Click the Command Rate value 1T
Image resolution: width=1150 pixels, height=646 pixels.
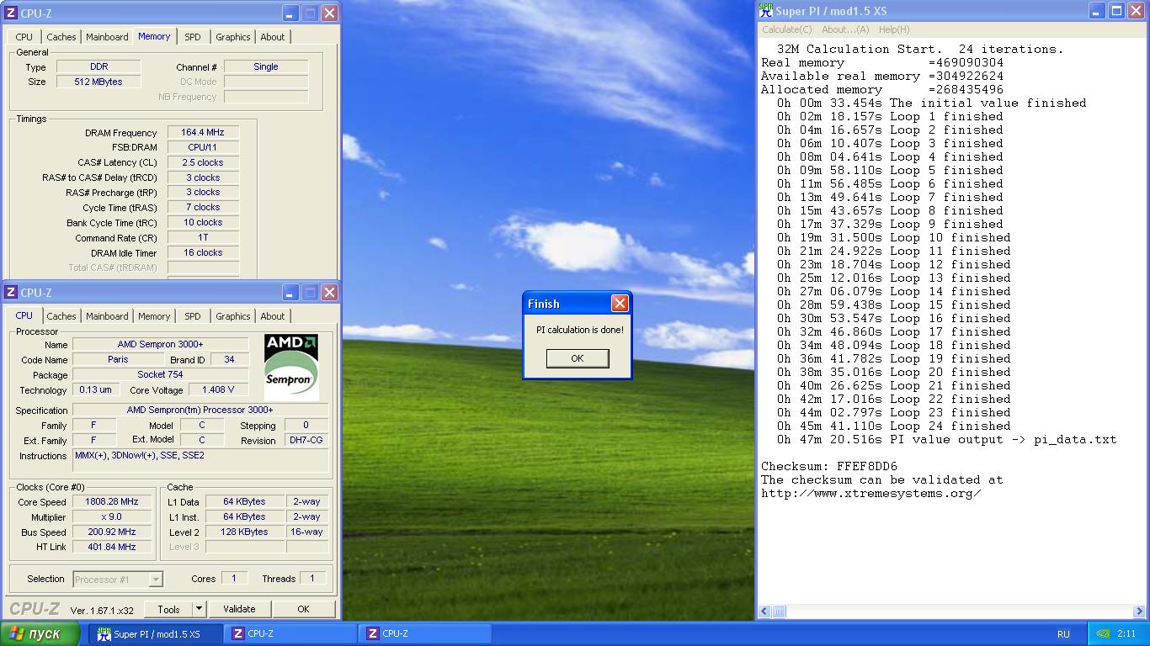point(203,238)
